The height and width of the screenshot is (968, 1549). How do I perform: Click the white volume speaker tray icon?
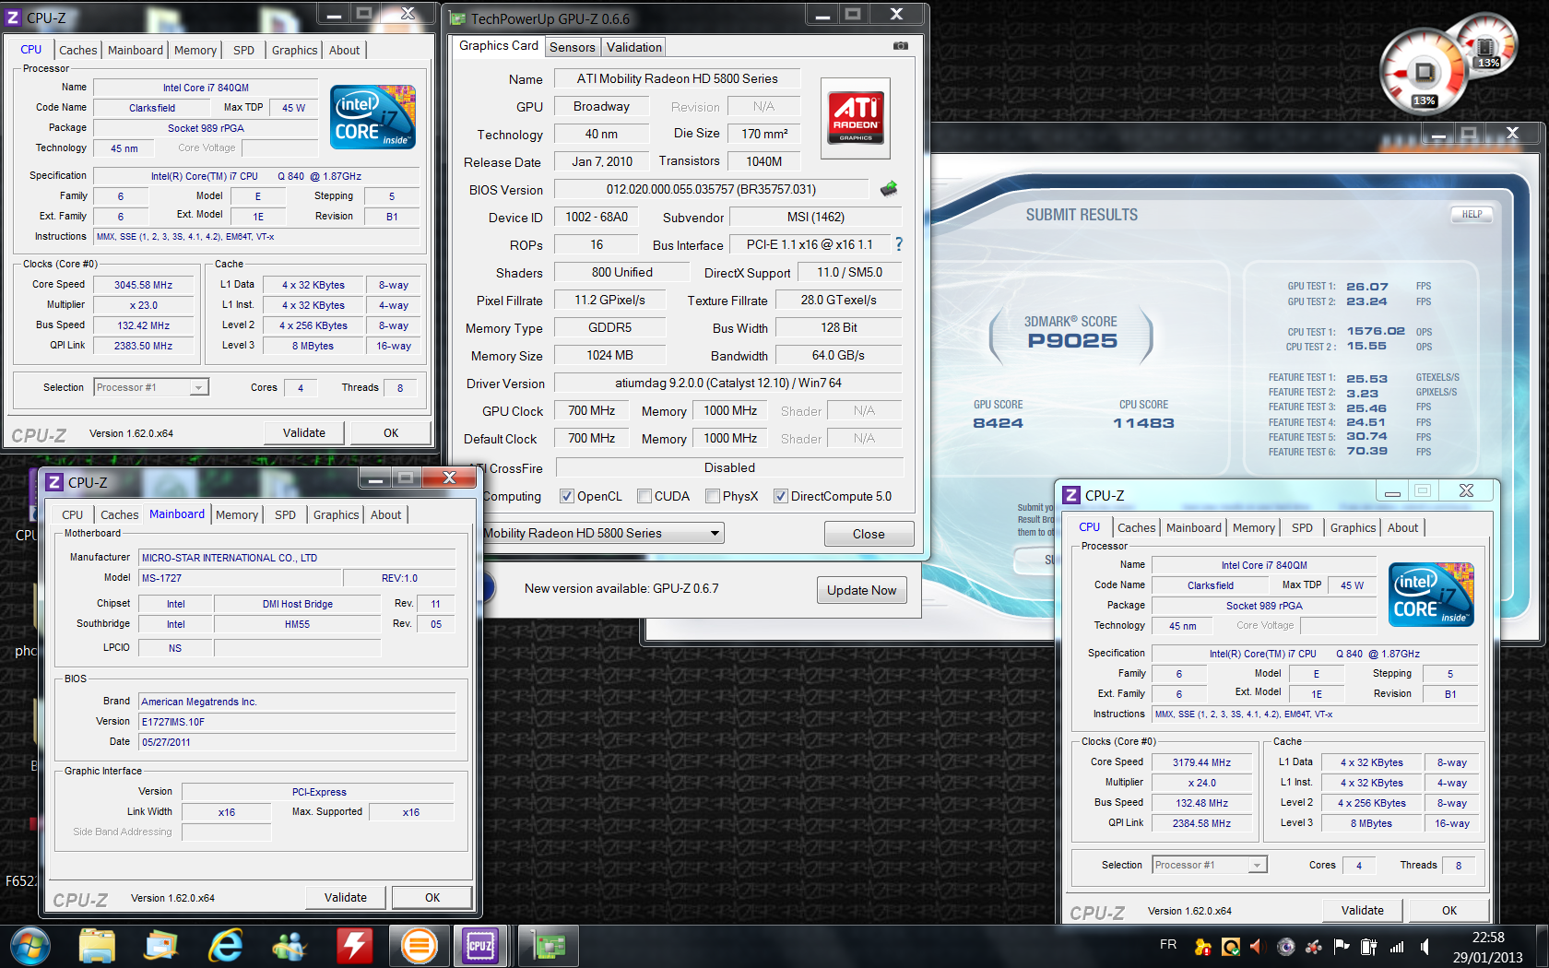tap(1425, 946)
